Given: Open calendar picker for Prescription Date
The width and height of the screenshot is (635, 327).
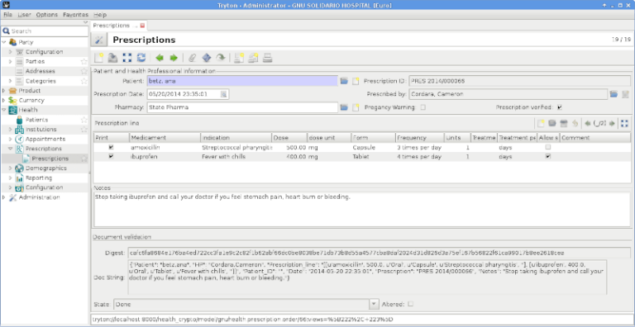Looking at the screenshot, I should click(x=223, y=94).
